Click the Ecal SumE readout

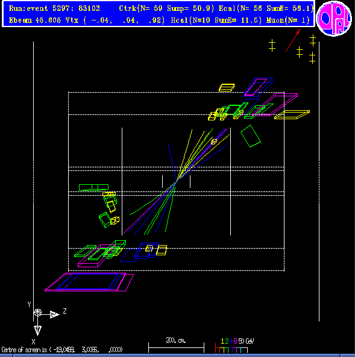pos(266,8)
